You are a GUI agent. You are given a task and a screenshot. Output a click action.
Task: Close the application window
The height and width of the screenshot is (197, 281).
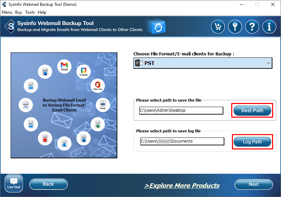tap(272, 4)
